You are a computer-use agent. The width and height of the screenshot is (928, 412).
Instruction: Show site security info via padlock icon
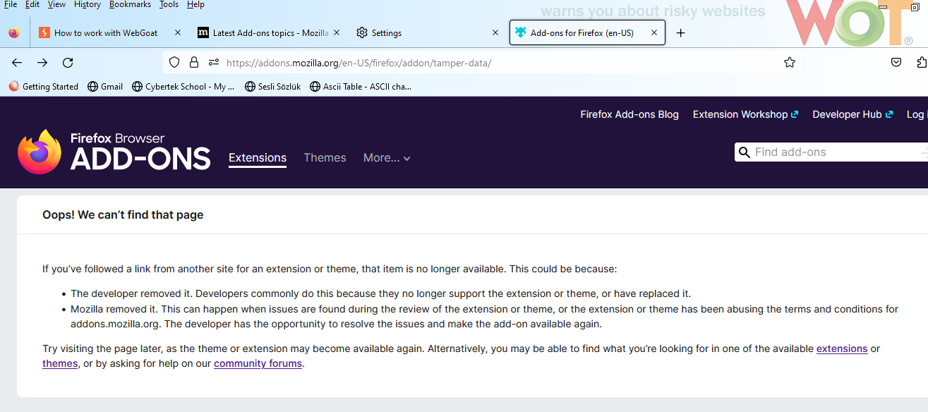(x=194, y=62)
